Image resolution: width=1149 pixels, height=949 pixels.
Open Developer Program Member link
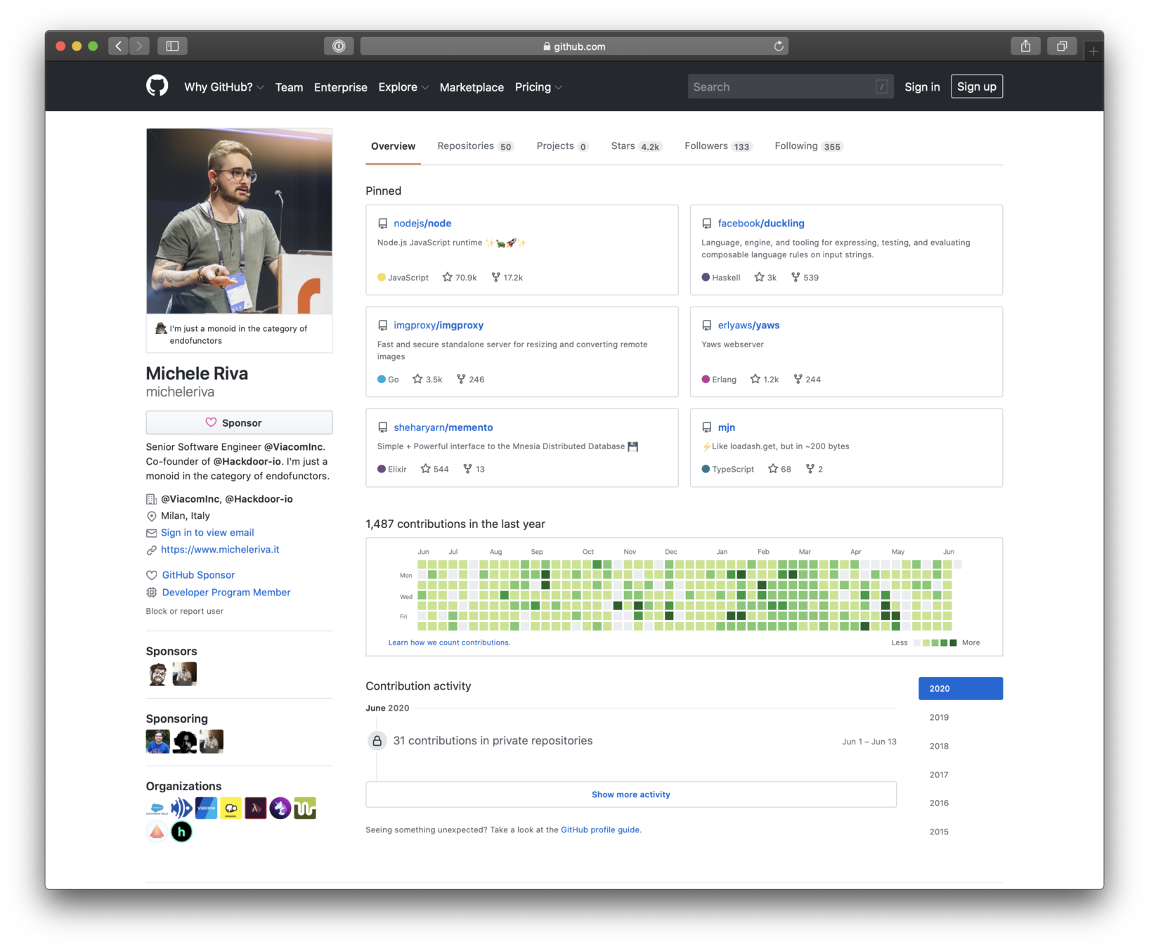point(226,593)
